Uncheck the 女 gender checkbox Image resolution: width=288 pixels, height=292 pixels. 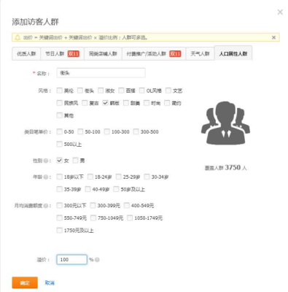(x=60, y=161)
